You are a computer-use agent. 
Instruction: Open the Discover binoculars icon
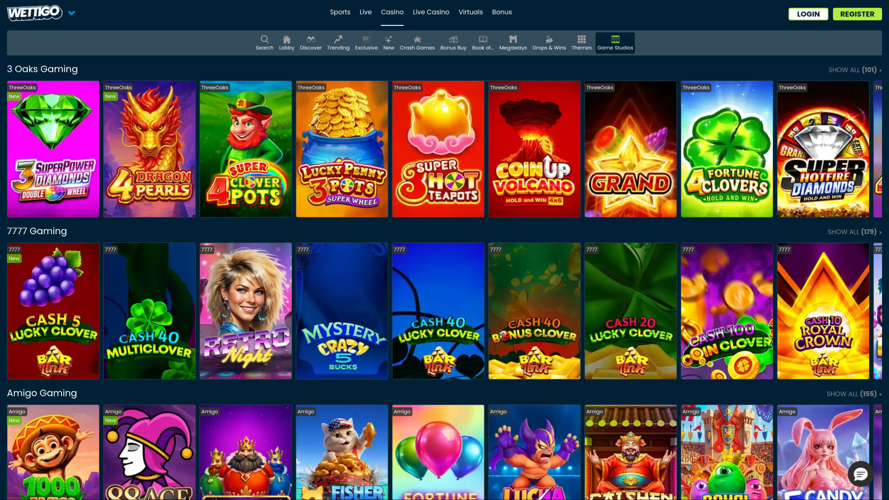click(x=311, y=43)
